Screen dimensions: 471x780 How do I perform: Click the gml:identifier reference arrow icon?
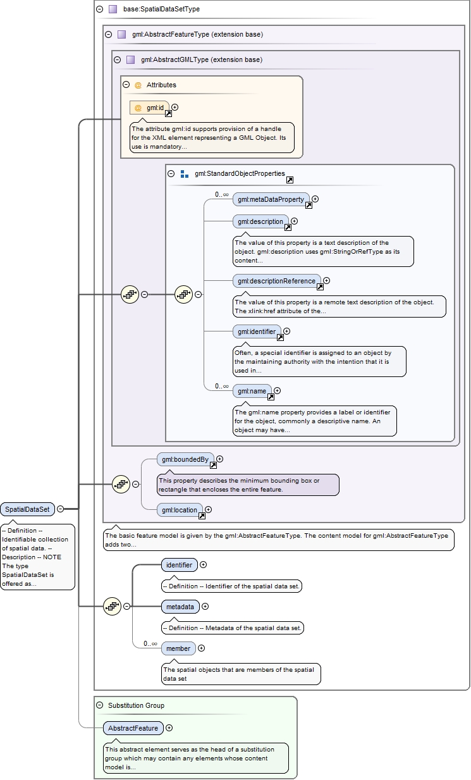pos(280,337)
